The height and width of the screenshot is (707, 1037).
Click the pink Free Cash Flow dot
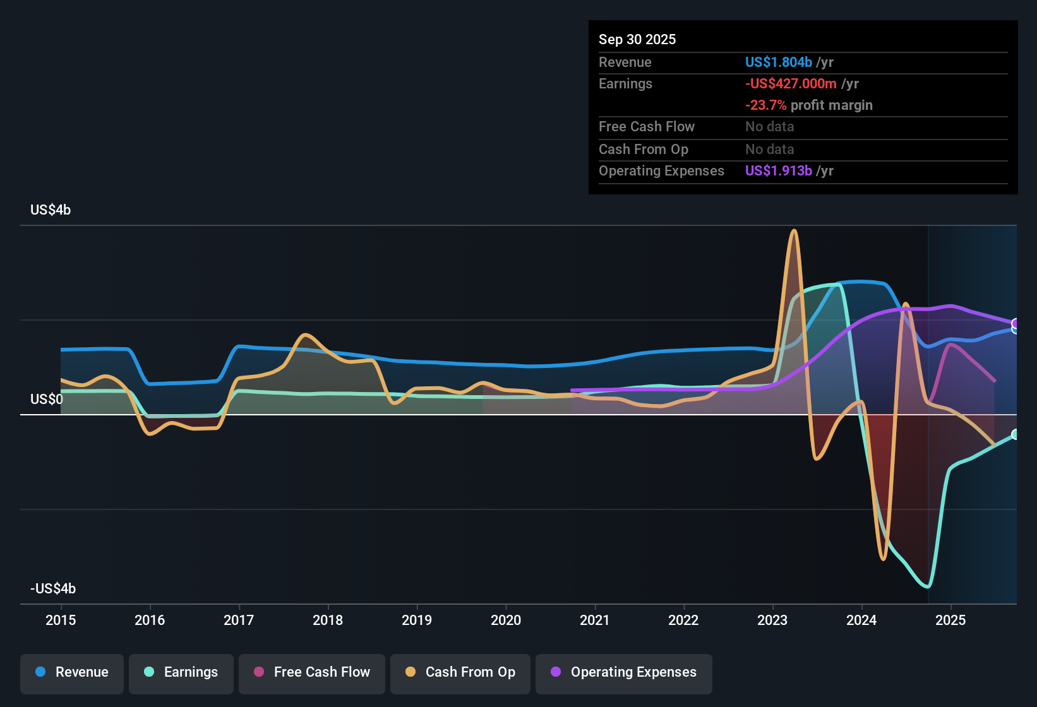259,672
